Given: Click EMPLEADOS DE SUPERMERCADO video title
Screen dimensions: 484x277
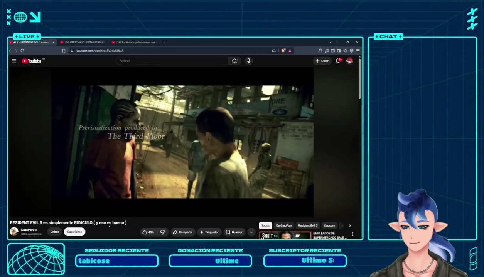Looking at the screenshot, I should click(x=330, y=235).
